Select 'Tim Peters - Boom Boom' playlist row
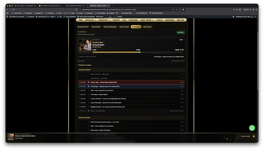Viewport: 264px width, 150px height. [131, 95]
